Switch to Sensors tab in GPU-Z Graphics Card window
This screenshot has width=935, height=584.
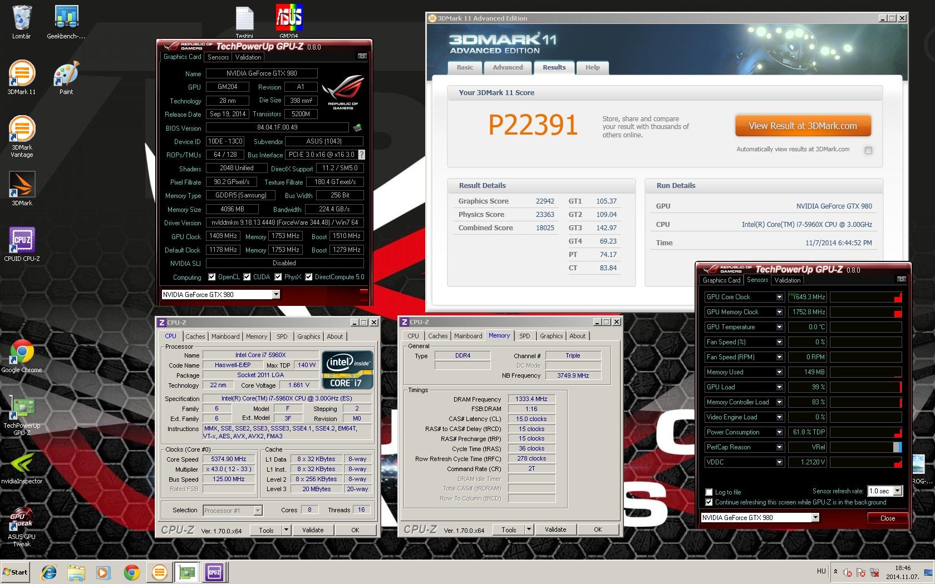coord(218,57)
